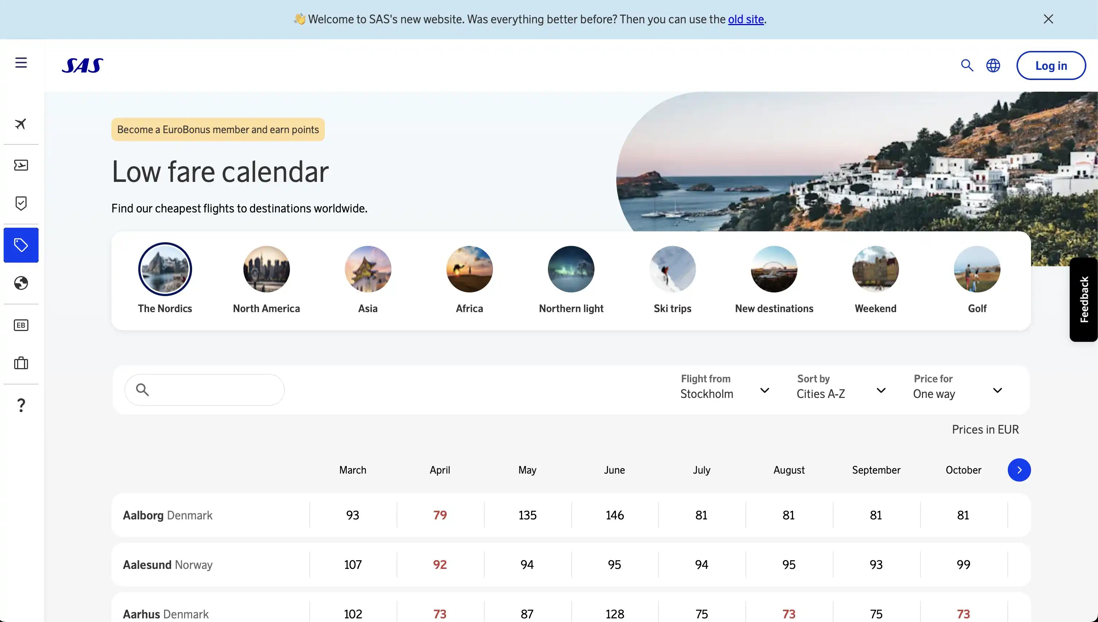The height and width of the screenshot is (622, 1098).
Task: Click the Prices in EUR label
Action: point(985,429)
